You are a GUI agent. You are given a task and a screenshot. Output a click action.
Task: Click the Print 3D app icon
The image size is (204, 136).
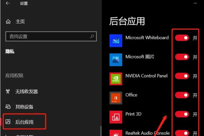pos(116,117)
